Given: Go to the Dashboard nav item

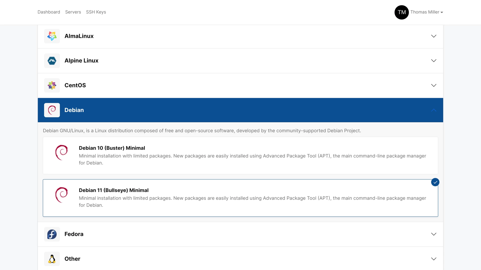Looking at the screenshot, I should [x=49, y=12].
